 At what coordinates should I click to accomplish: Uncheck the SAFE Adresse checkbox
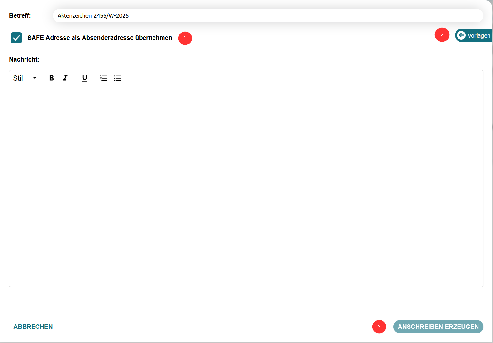16,38
